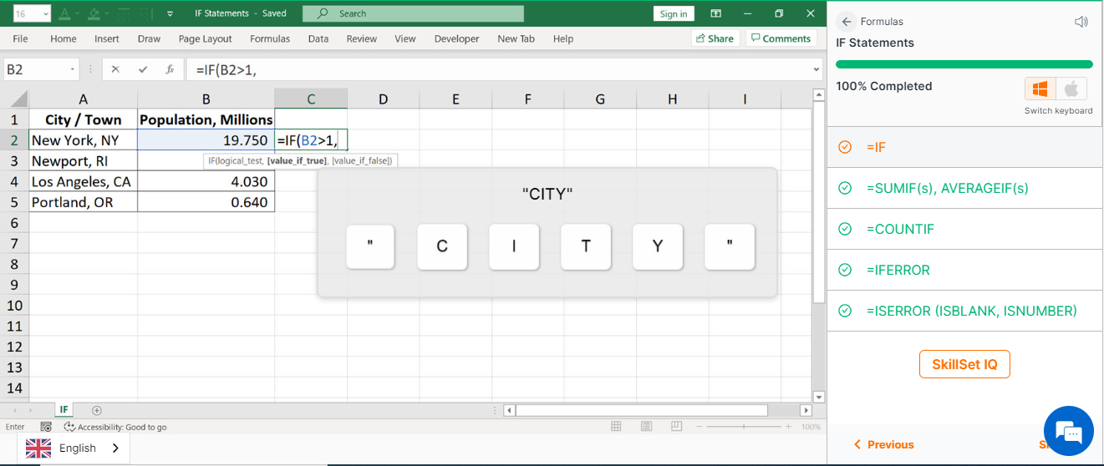
Task: Open the Data ribbon tab
Action: tap(318, 38)
